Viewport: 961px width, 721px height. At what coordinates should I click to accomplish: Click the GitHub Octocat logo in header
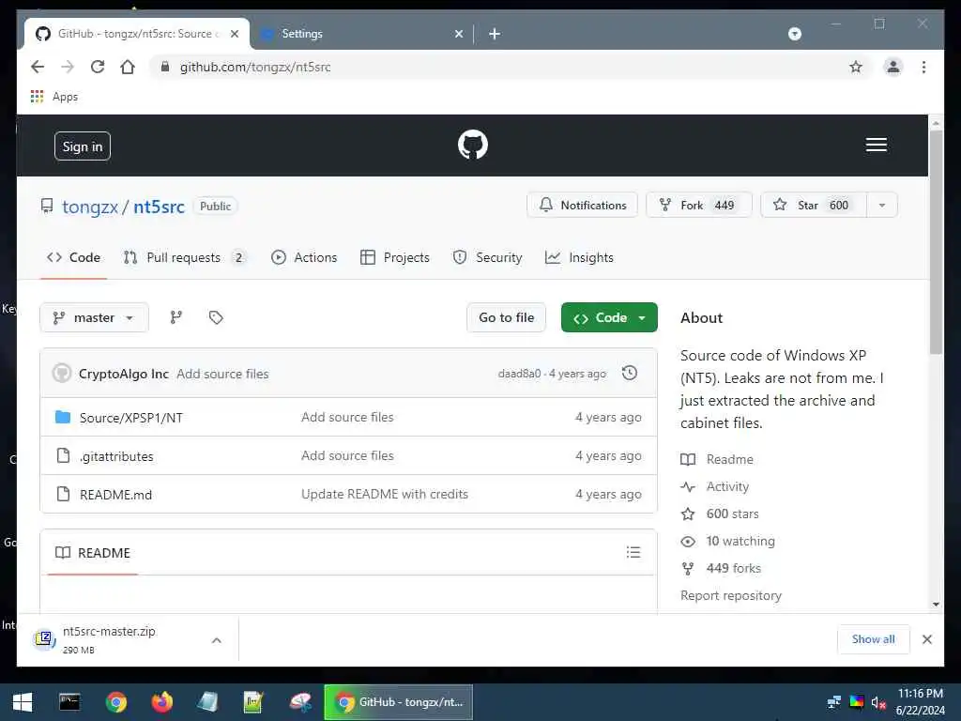click(473, 146)
